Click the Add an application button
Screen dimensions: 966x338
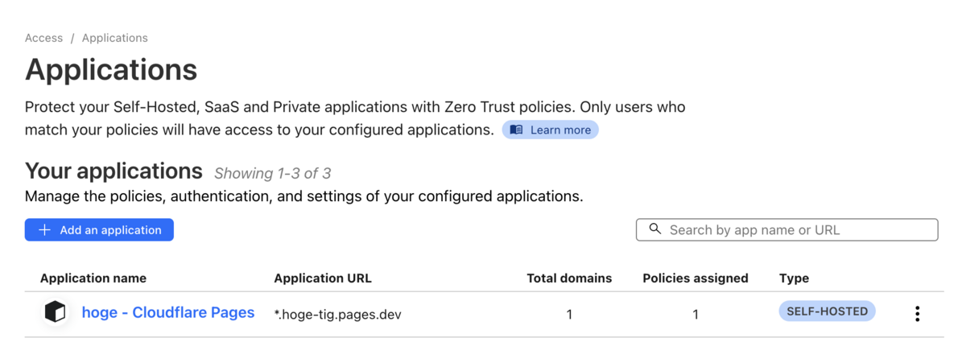99,229
